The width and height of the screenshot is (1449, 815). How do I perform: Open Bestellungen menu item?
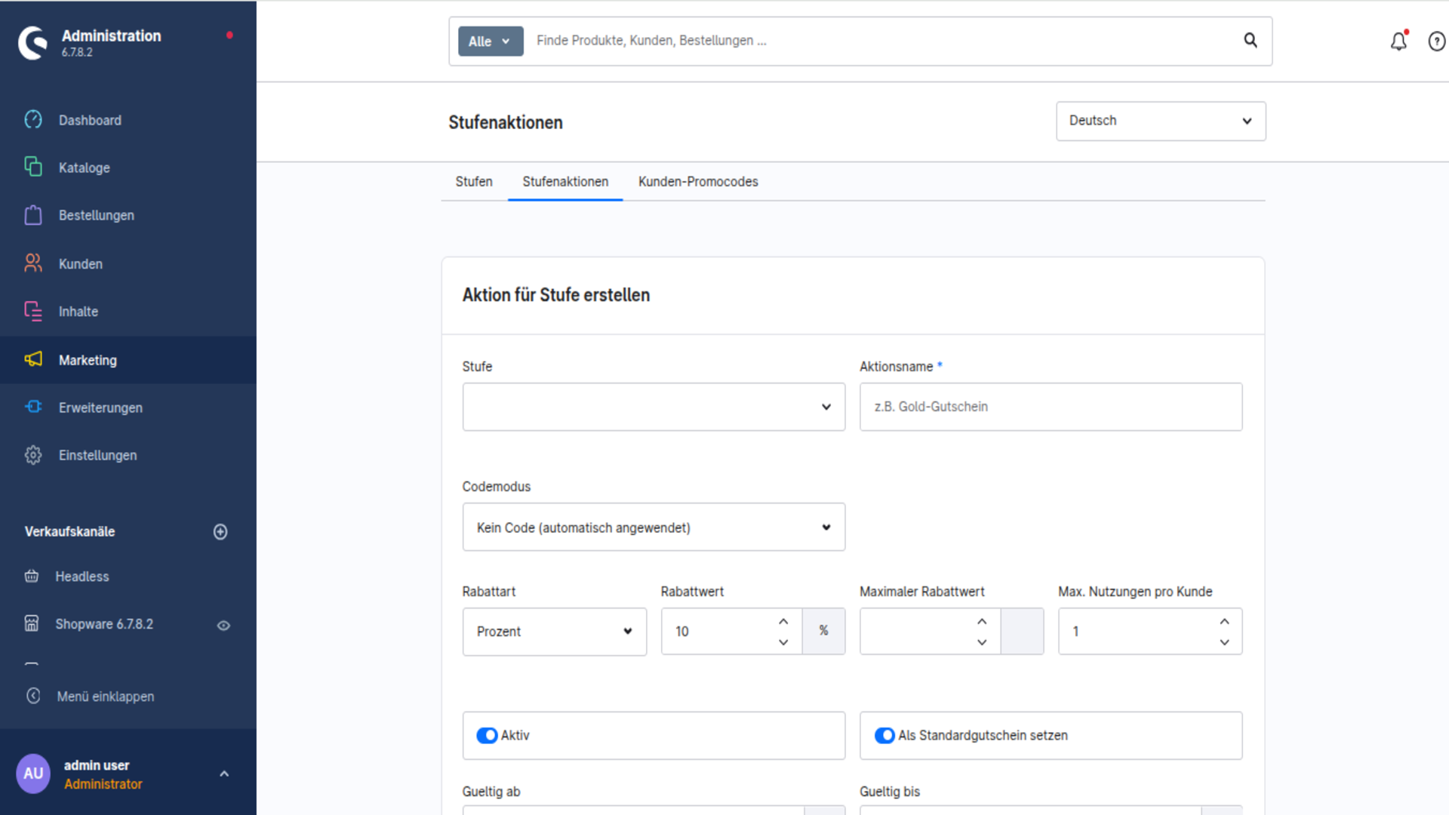click(x=128, y=215)
